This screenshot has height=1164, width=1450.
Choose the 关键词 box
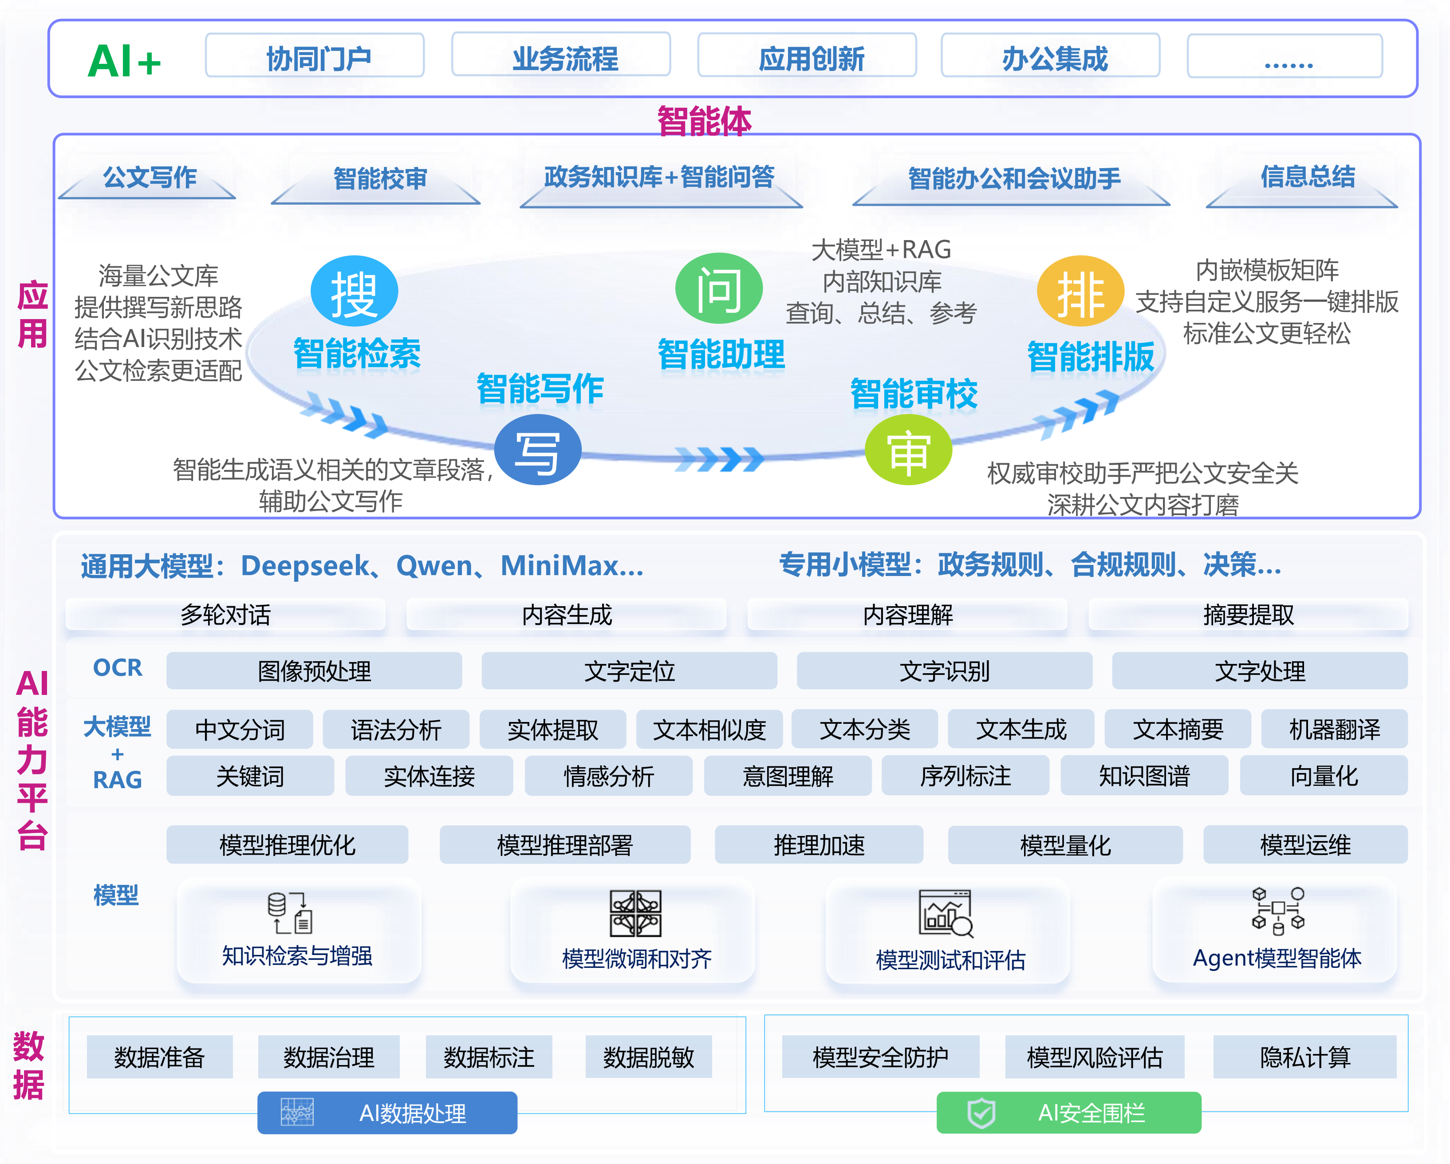pos(250,776)
